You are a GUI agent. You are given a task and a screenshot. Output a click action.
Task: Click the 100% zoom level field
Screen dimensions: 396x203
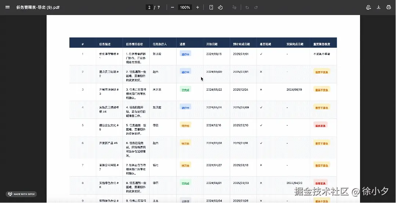point(185,7)
